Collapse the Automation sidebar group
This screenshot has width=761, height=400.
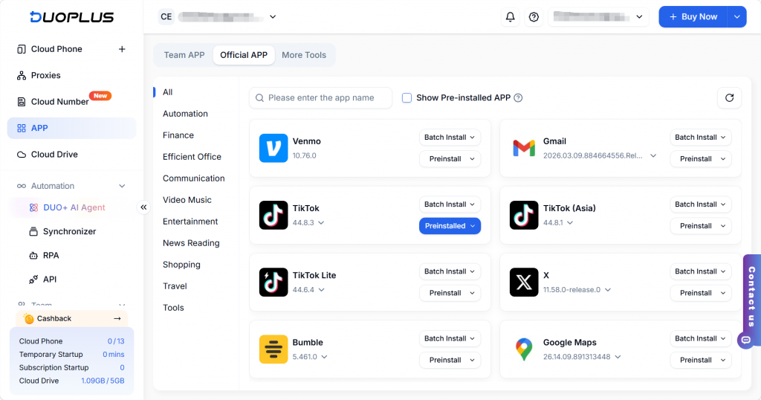tap(122, 186)
